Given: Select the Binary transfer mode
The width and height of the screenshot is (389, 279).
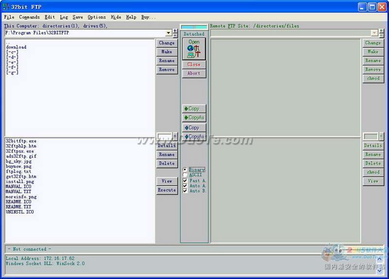Looking at the screenshot, I should [185, 170].
